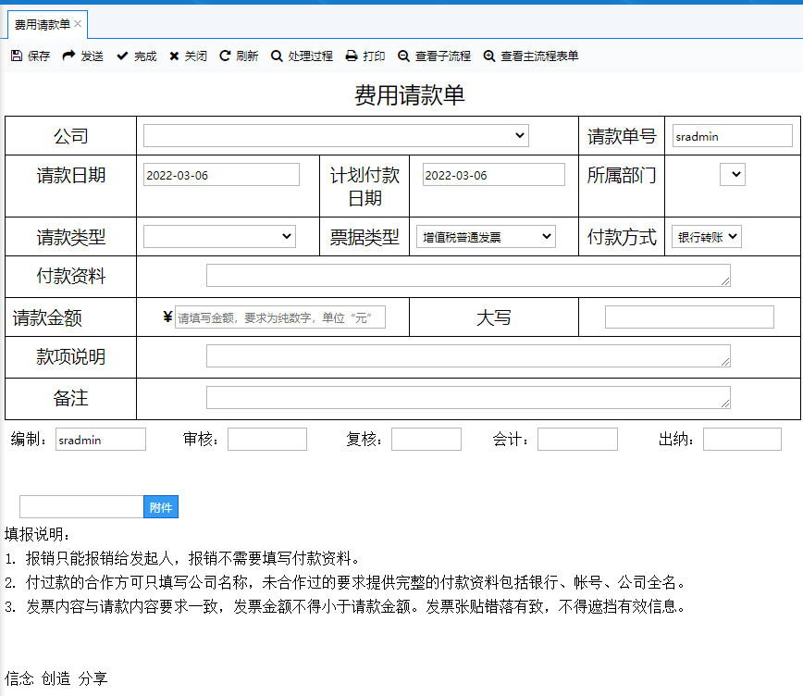Click the 信念 创造 分享 footer text
This screenshot has width=803, height=696.
coord(56,678)
